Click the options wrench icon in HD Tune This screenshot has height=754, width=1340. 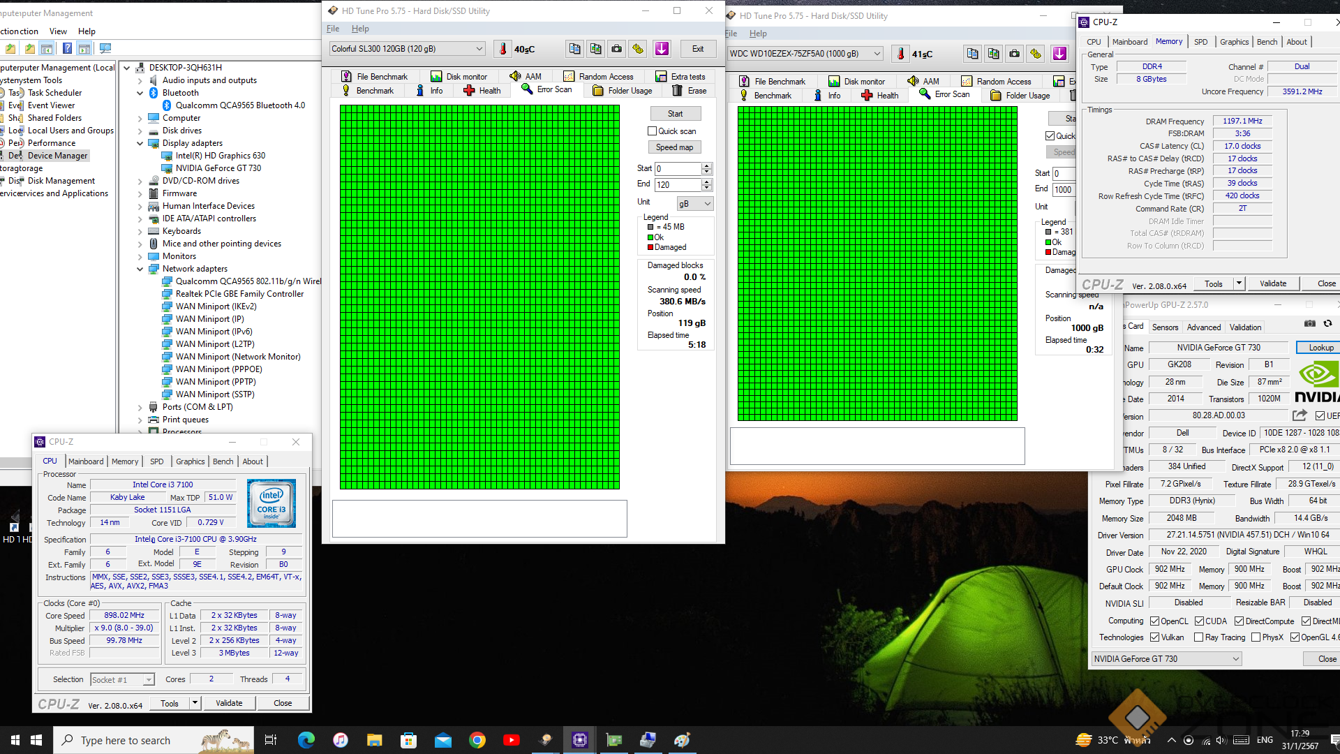pyautogui.click(x=638, y=49)
